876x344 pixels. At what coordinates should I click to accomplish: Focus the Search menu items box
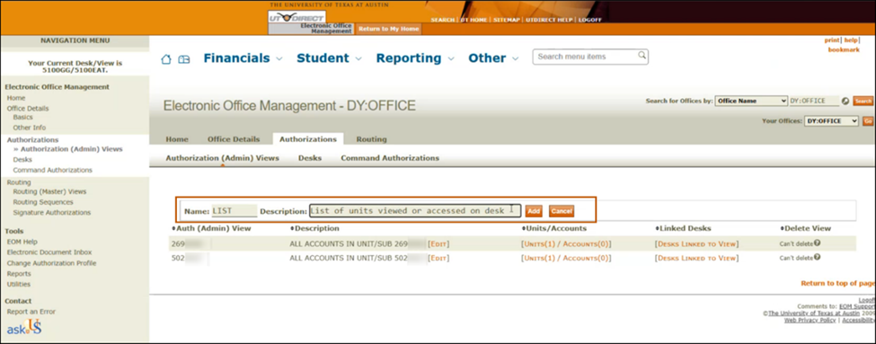(x=590, y=57)
